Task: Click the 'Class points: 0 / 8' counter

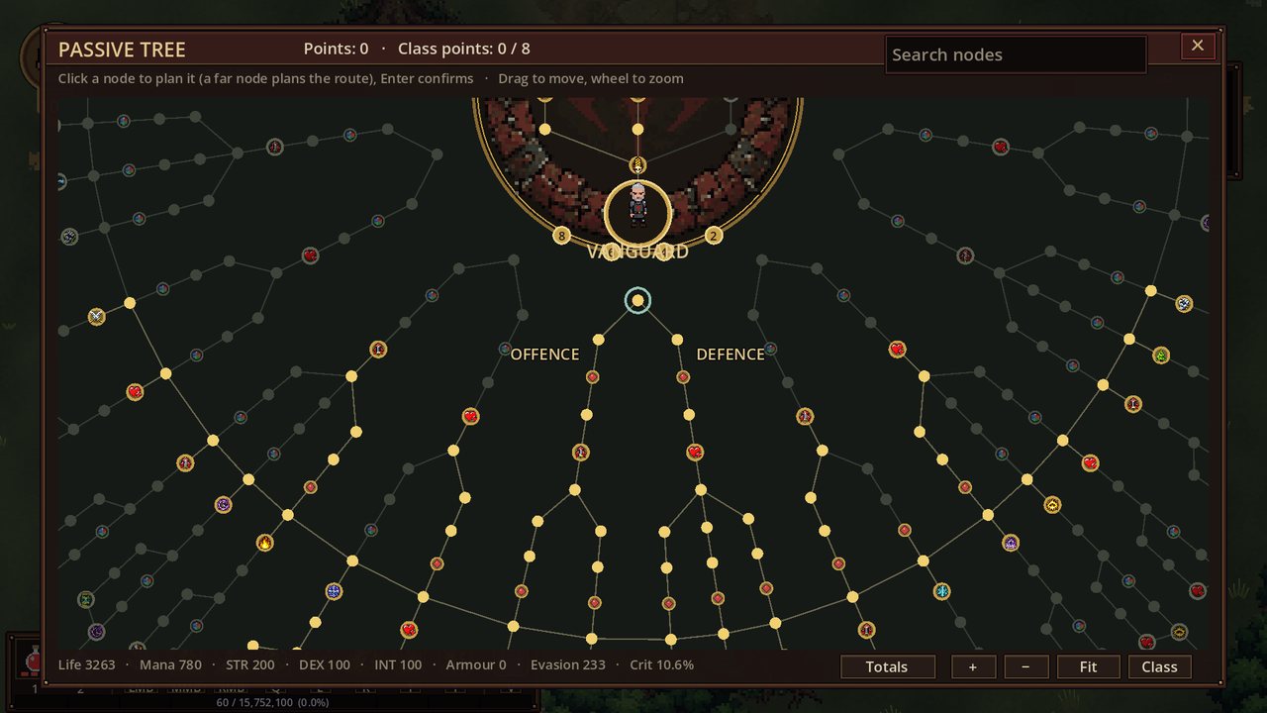Action: [464, 49]
